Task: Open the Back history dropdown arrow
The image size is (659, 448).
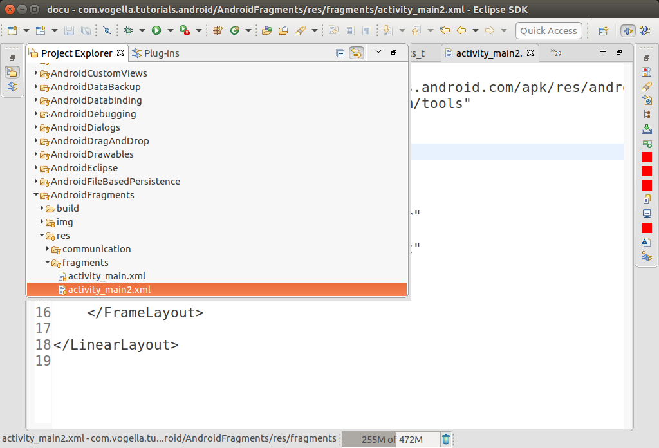Action: (476, 30)
